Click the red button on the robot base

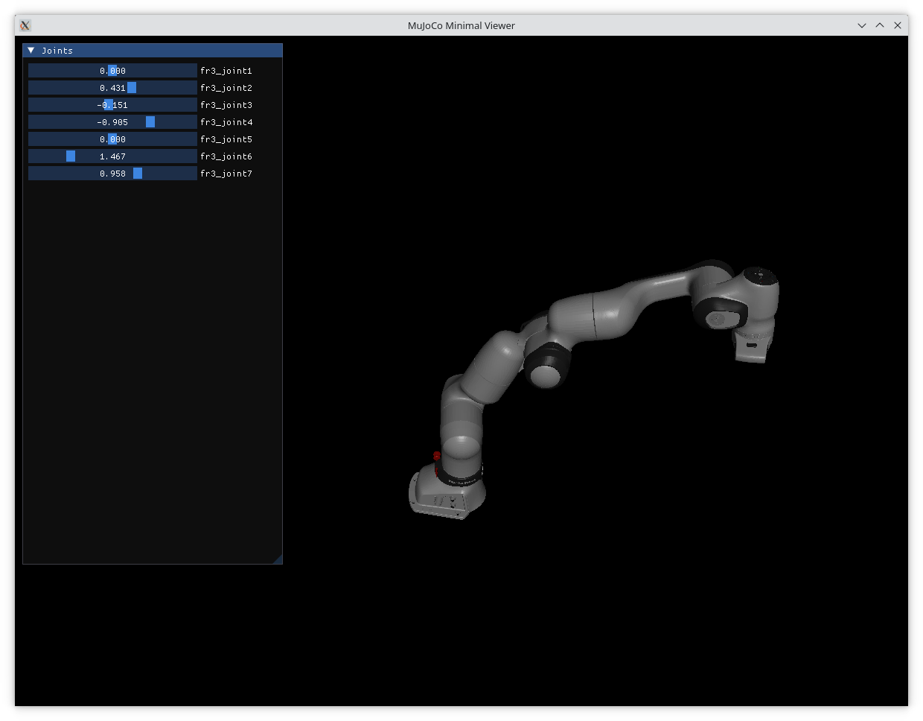point(435,455)
